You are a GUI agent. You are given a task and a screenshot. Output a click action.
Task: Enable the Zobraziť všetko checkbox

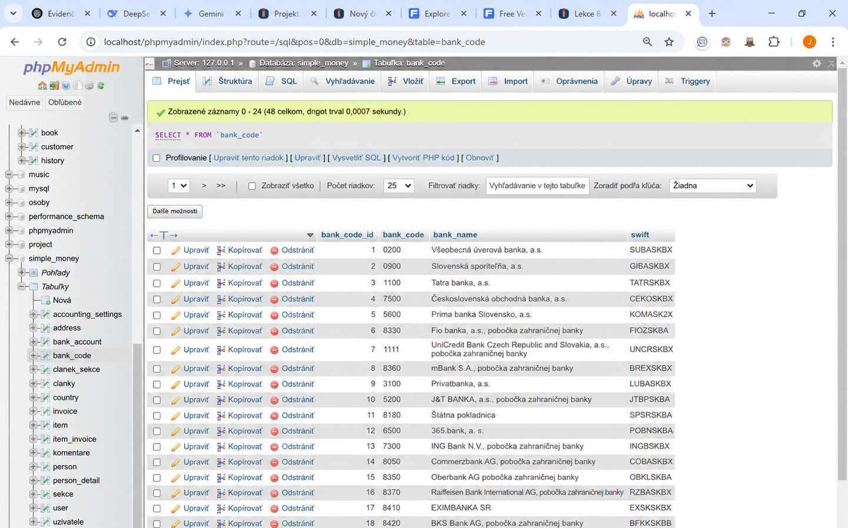(252, 186)
